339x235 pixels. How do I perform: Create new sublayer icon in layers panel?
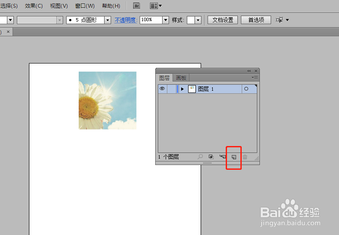point(222,157)
